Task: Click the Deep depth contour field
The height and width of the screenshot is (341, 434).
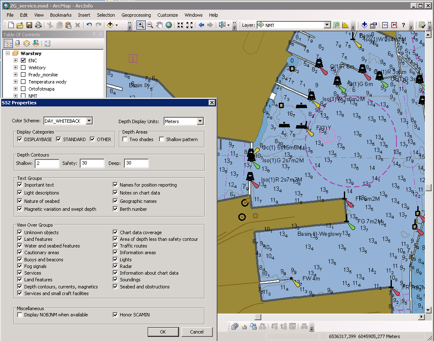Action: click(x=136, y=163)
